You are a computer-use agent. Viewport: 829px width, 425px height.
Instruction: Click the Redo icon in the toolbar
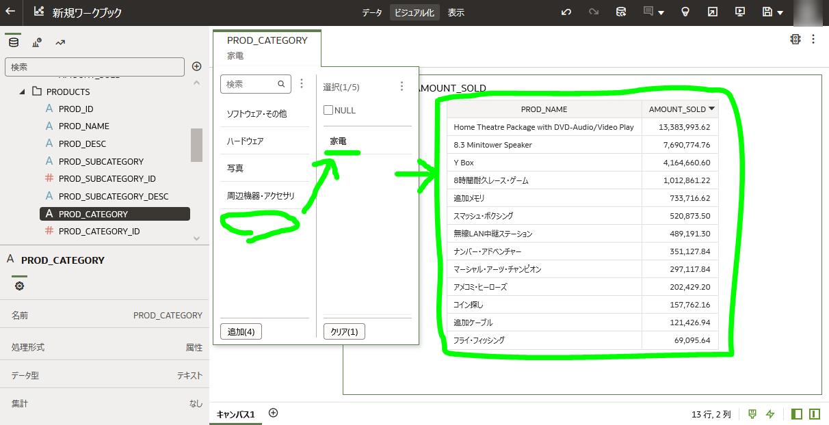(x=592, y=12)
